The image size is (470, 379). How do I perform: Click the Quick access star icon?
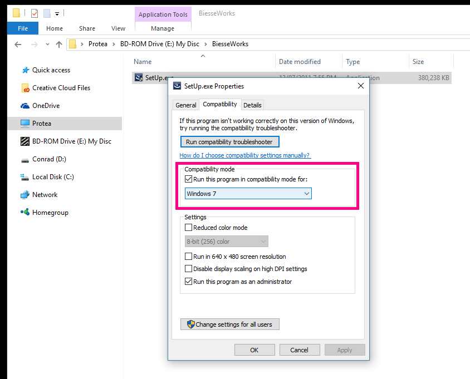pos(26,70)
